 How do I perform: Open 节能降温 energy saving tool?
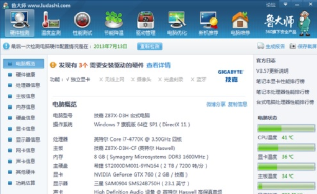[x=114, y=23]
